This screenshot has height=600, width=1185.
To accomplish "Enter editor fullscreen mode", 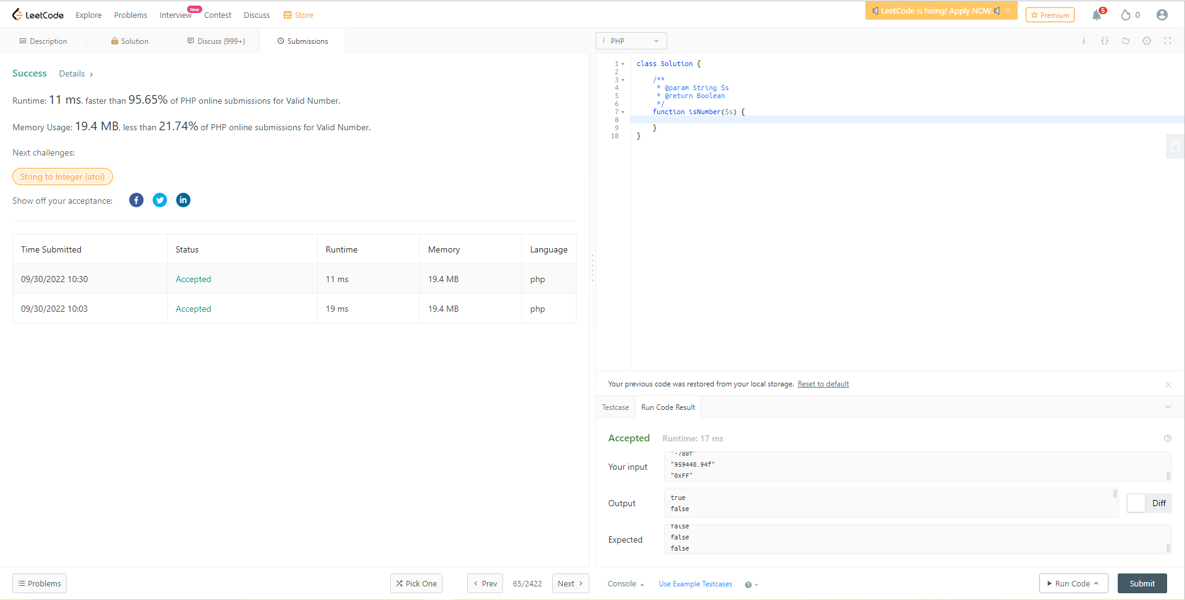I will click(x=1168, y=41).
